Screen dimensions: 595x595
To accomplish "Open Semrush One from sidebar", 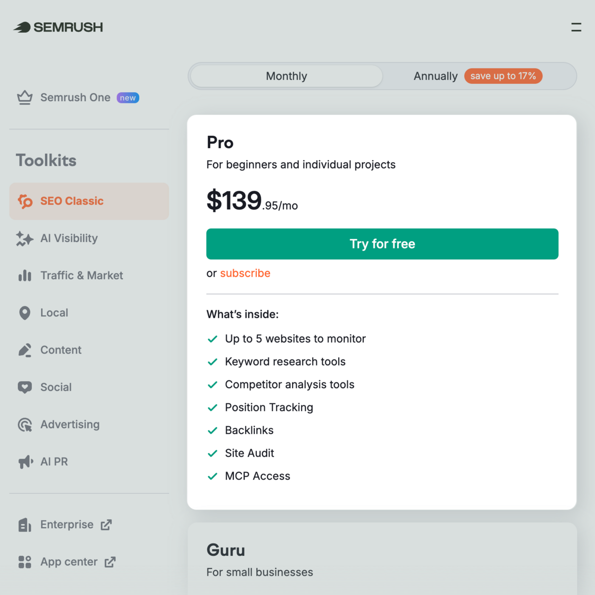I will click(75, 98).
